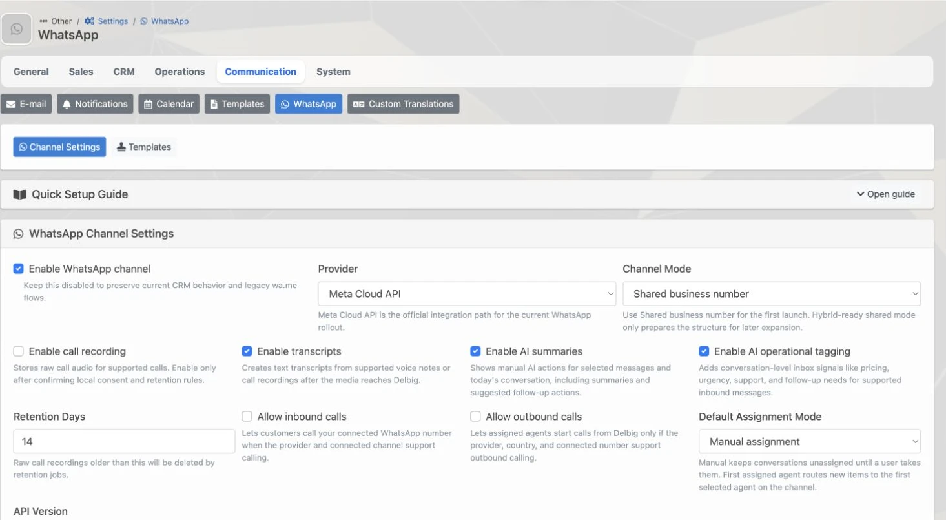Screen dimensions: 946x520
Task: Switch to the Operations tab
Action: (180, 72)
